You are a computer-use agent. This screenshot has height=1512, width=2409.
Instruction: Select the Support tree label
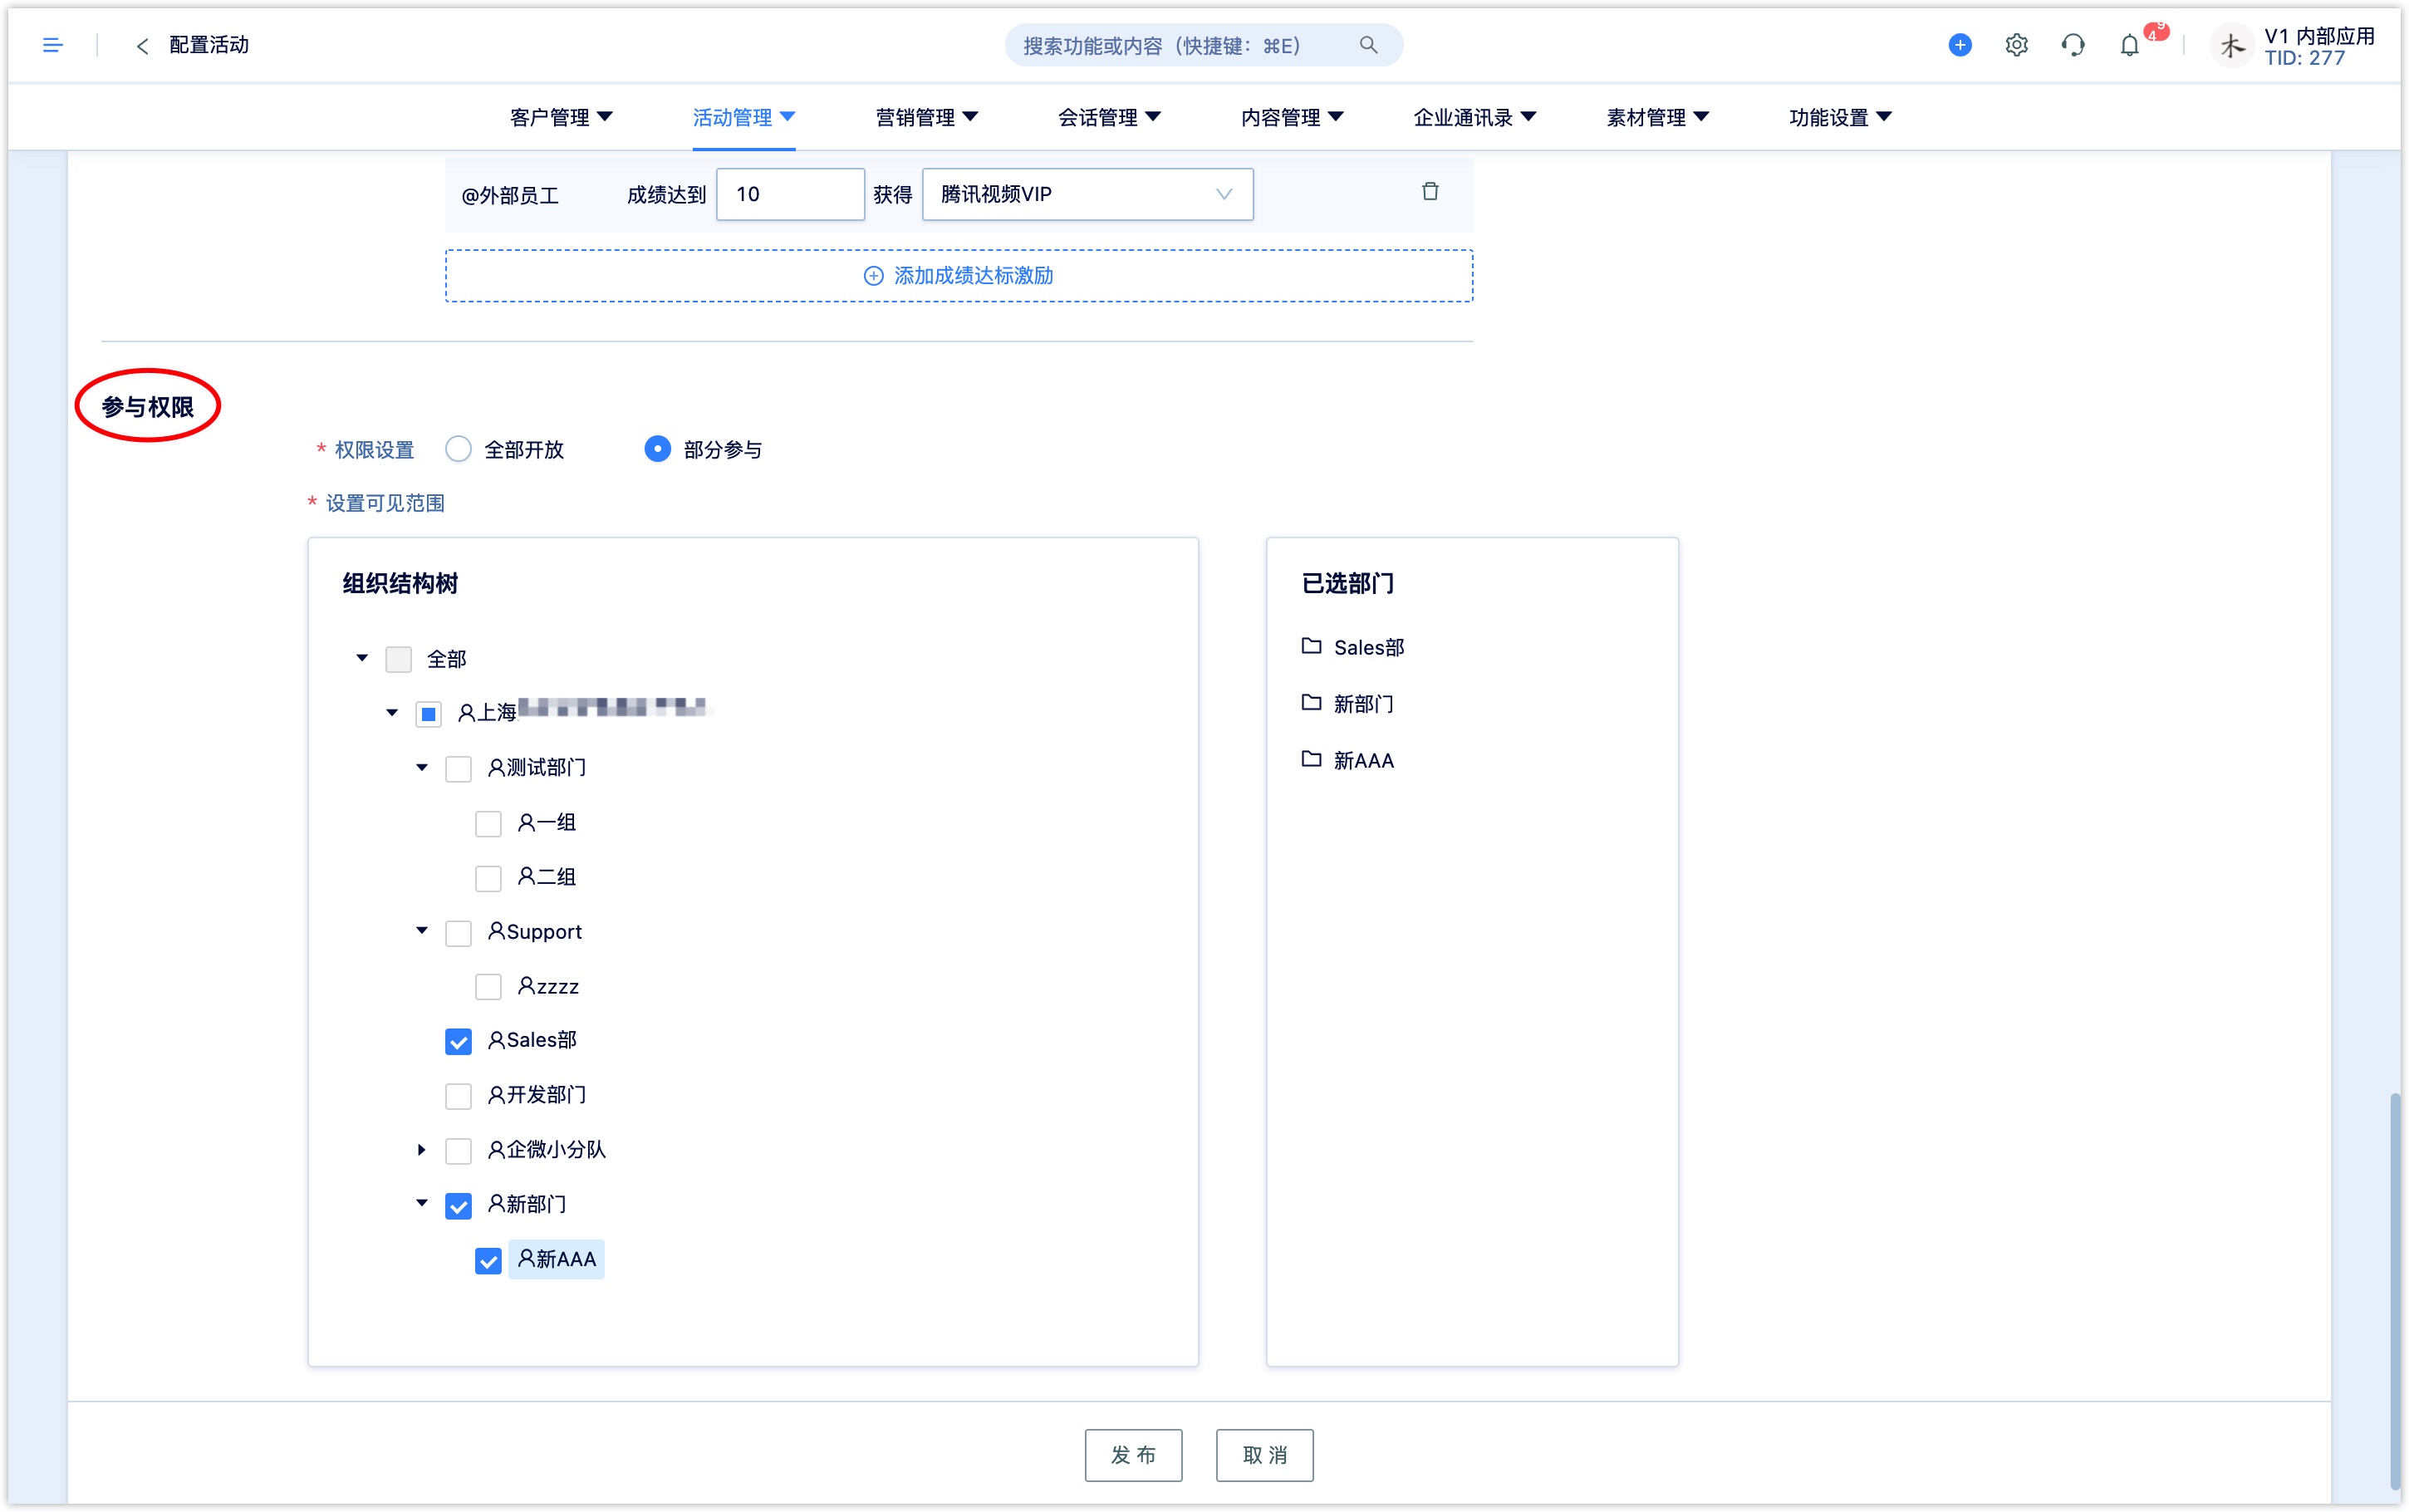click(x=534, y=932)
